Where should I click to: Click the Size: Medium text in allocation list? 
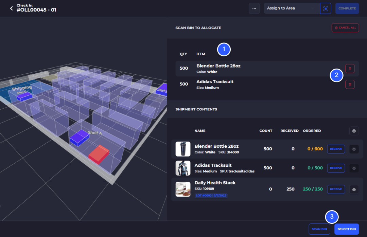pos(208,88)
